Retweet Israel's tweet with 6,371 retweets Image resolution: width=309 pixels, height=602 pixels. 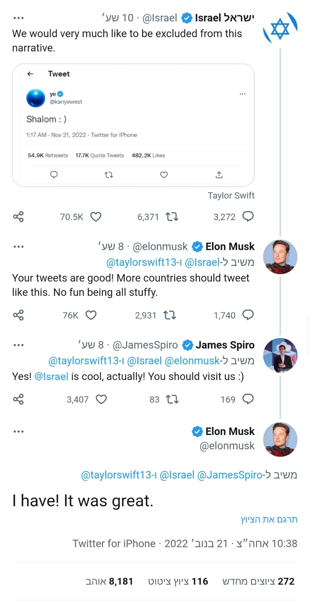click(x=172, y=217)
